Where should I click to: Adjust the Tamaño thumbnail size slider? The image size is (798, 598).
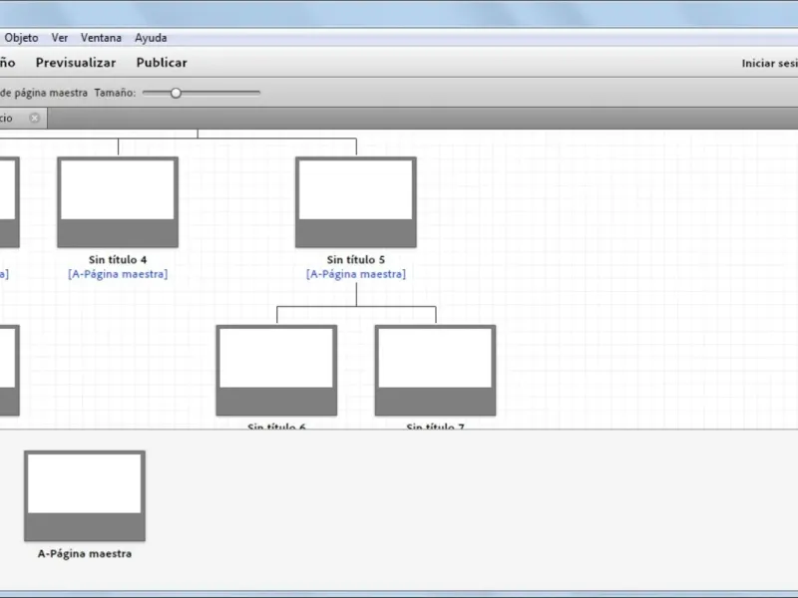[177, 93]
